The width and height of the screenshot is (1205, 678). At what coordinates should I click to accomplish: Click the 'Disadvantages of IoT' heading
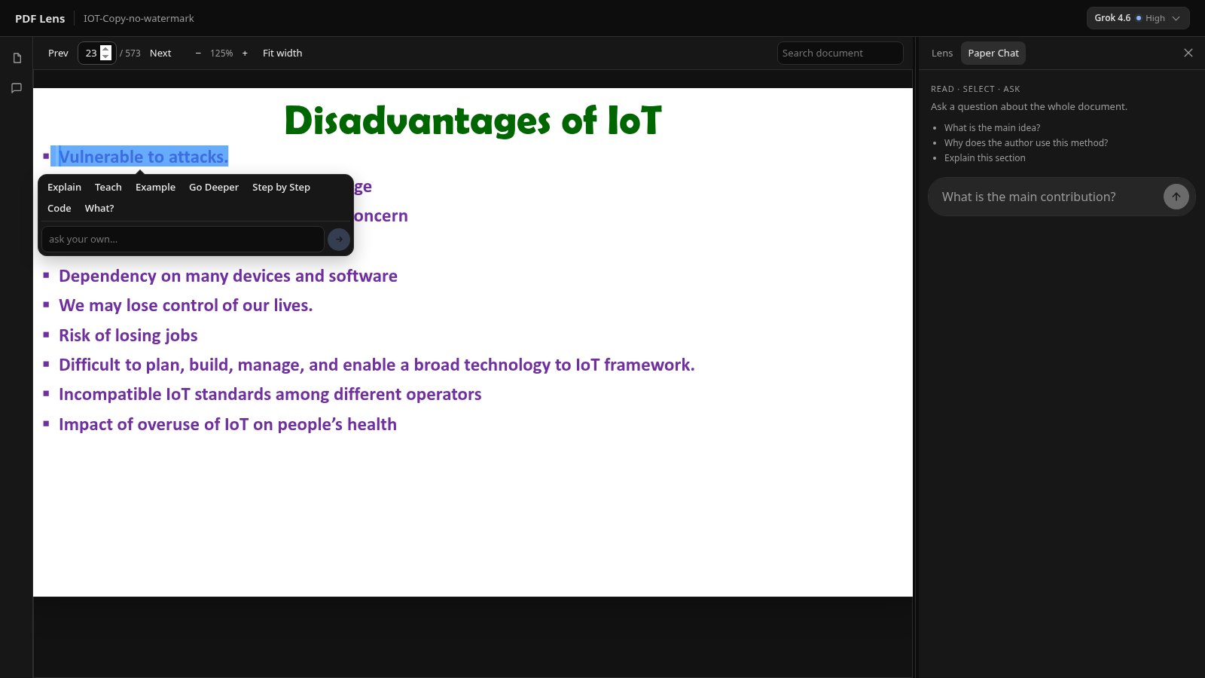click(x=473, y=121)
